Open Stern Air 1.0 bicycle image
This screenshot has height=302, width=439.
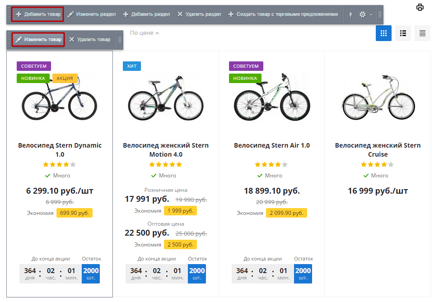(x=272, y=98)
